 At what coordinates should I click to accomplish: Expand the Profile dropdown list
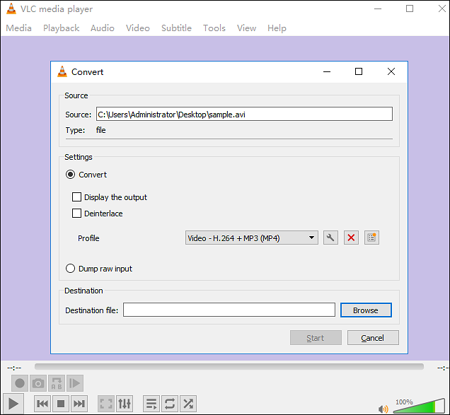251,238
